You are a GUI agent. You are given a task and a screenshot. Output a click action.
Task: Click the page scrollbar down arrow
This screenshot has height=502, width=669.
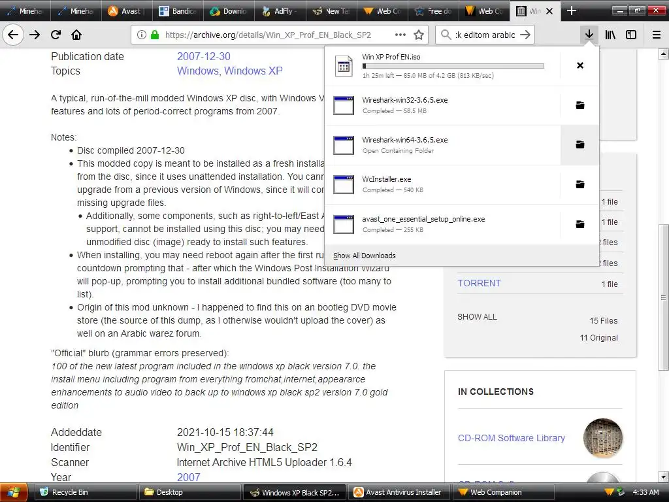pos(663,477)
